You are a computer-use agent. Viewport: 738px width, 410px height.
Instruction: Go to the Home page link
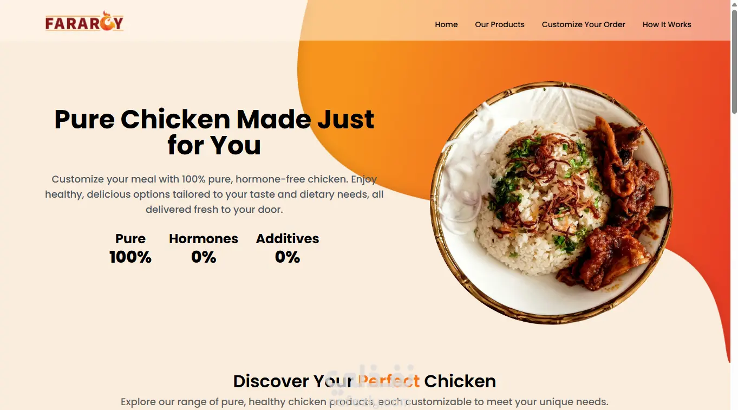click(446, 24)
